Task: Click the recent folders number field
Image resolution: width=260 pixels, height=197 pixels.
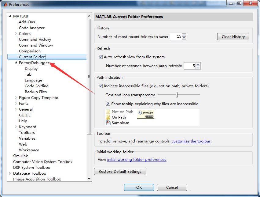Action: [x=176, y=36]
